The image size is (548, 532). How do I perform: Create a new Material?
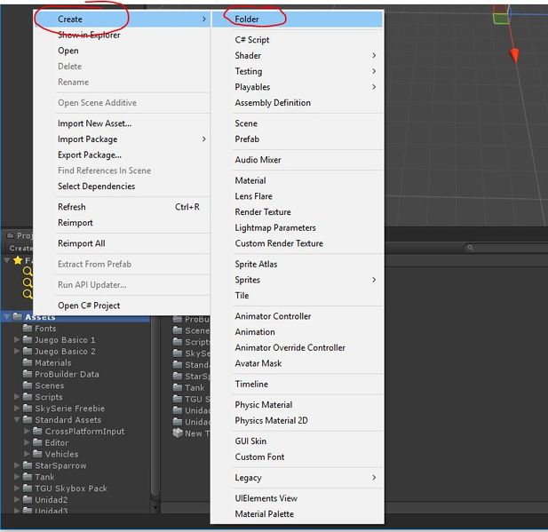pyautogui.click(x=250, y=180)
